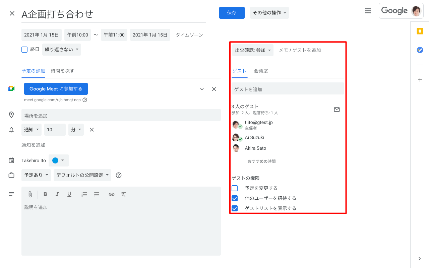Click メモ / ゲストを追加
The height and width of the screenshot is (268, 429).
(x=300, y=50)
